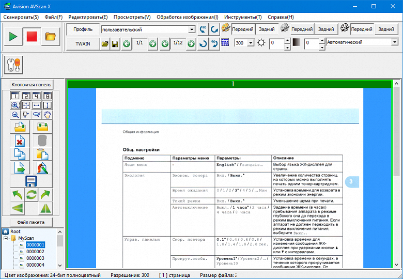
Task: Click the TWAIN button
Action: pos(83,44)
